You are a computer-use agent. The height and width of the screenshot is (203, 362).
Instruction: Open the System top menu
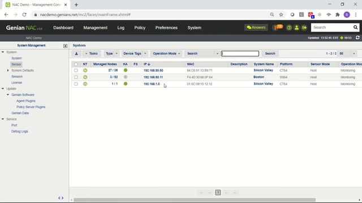(194, 28)
